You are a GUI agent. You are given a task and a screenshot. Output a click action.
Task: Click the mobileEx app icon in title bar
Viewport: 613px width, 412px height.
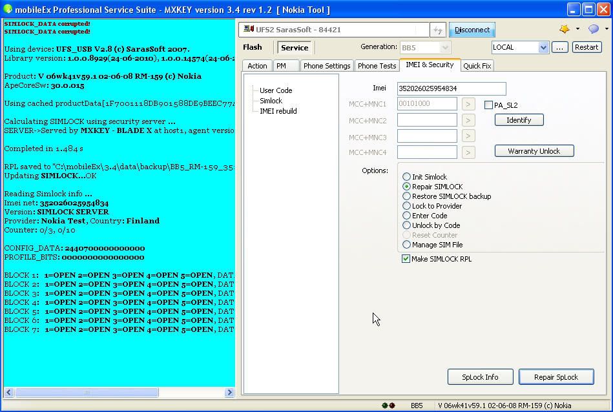[x=7, y=9]
